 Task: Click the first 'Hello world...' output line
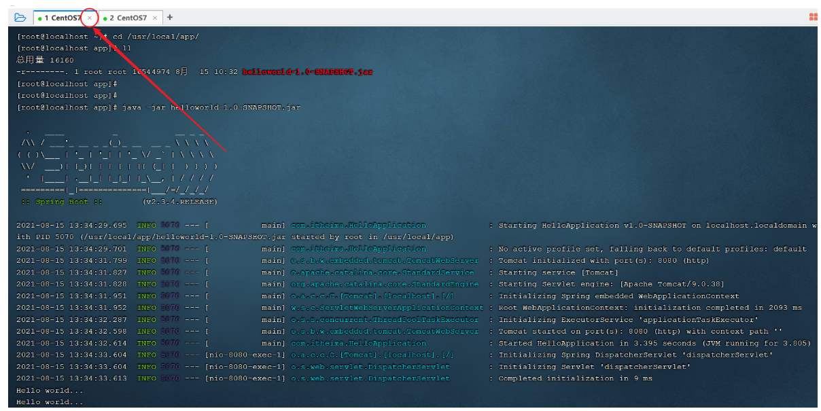tap(50, 391)
